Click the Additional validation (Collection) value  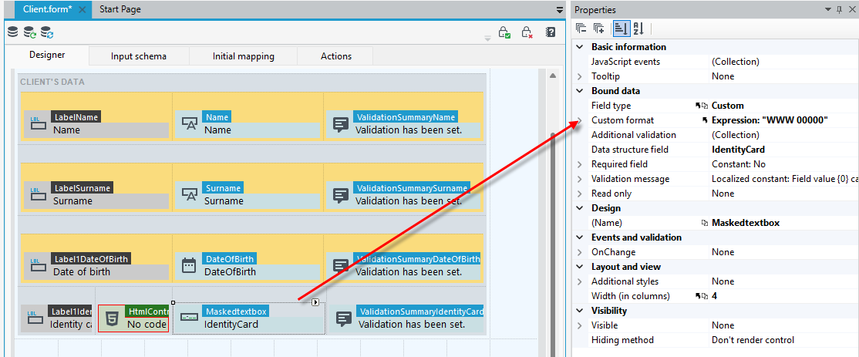pos(735,135)
